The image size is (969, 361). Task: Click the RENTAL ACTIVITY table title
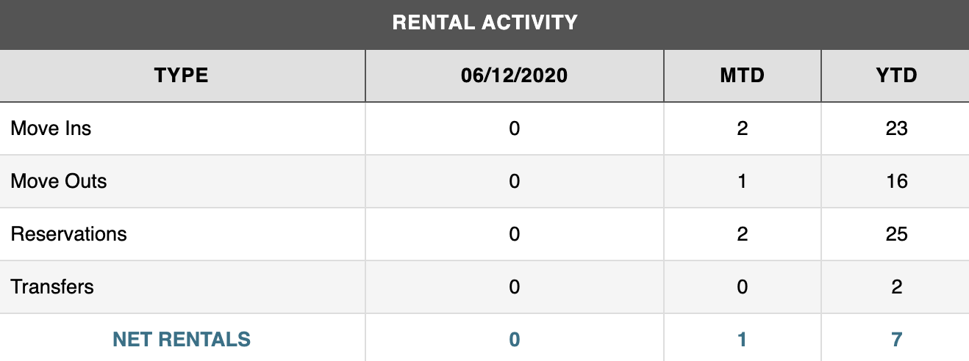click(x=484, y=23)
